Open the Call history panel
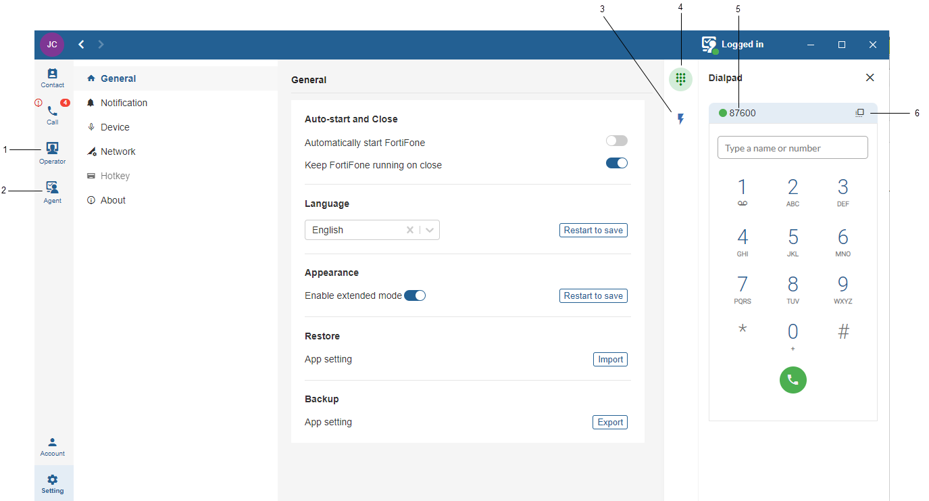Screen dimensions: 929x501 point(52,114)
